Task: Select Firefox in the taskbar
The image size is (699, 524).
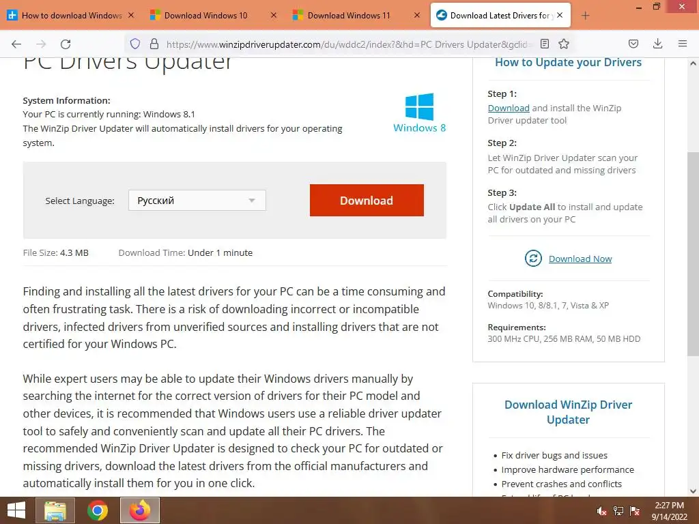Action: pyautogui.click(x=140, y=510)
